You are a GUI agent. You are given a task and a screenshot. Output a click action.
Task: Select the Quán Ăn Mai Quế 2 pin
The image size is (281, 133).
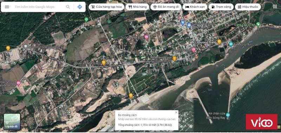pos(104,63)
